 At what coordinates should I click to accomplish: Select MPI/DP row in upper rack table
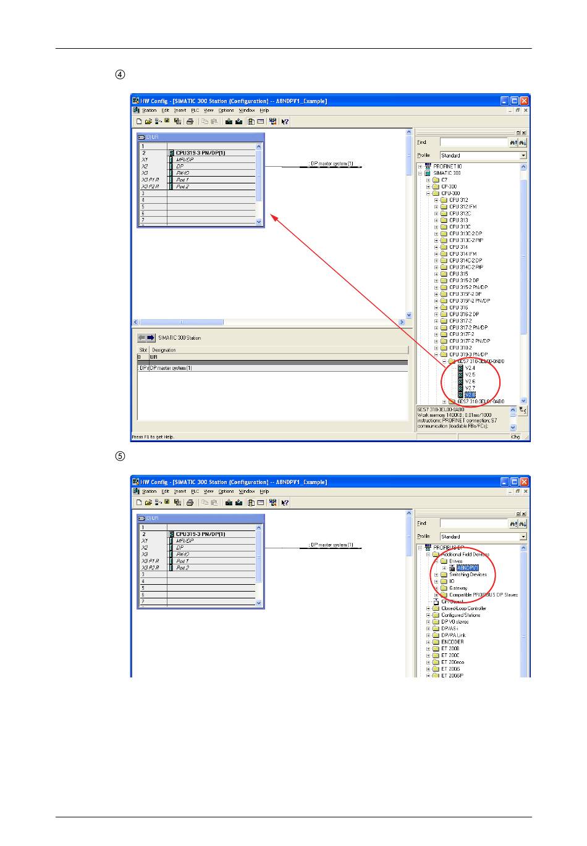tap(197, 159)
